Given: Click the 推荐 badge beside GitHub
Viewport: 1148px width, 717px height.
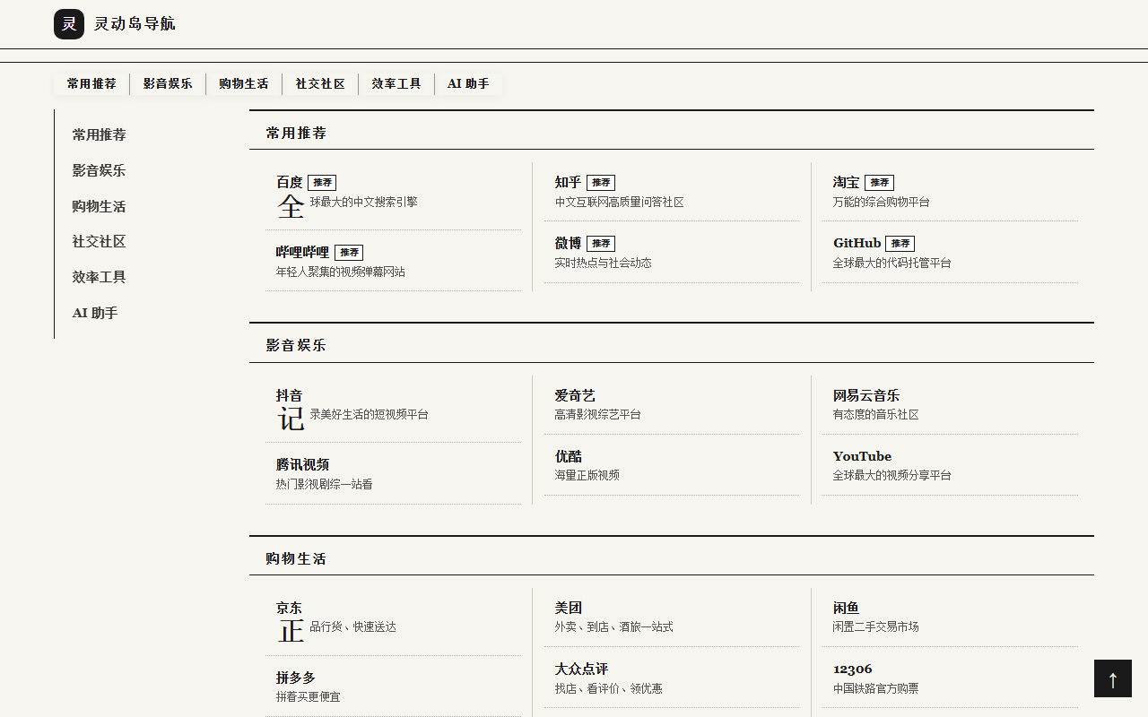Looking at the screenshot, I should point(900,244).
